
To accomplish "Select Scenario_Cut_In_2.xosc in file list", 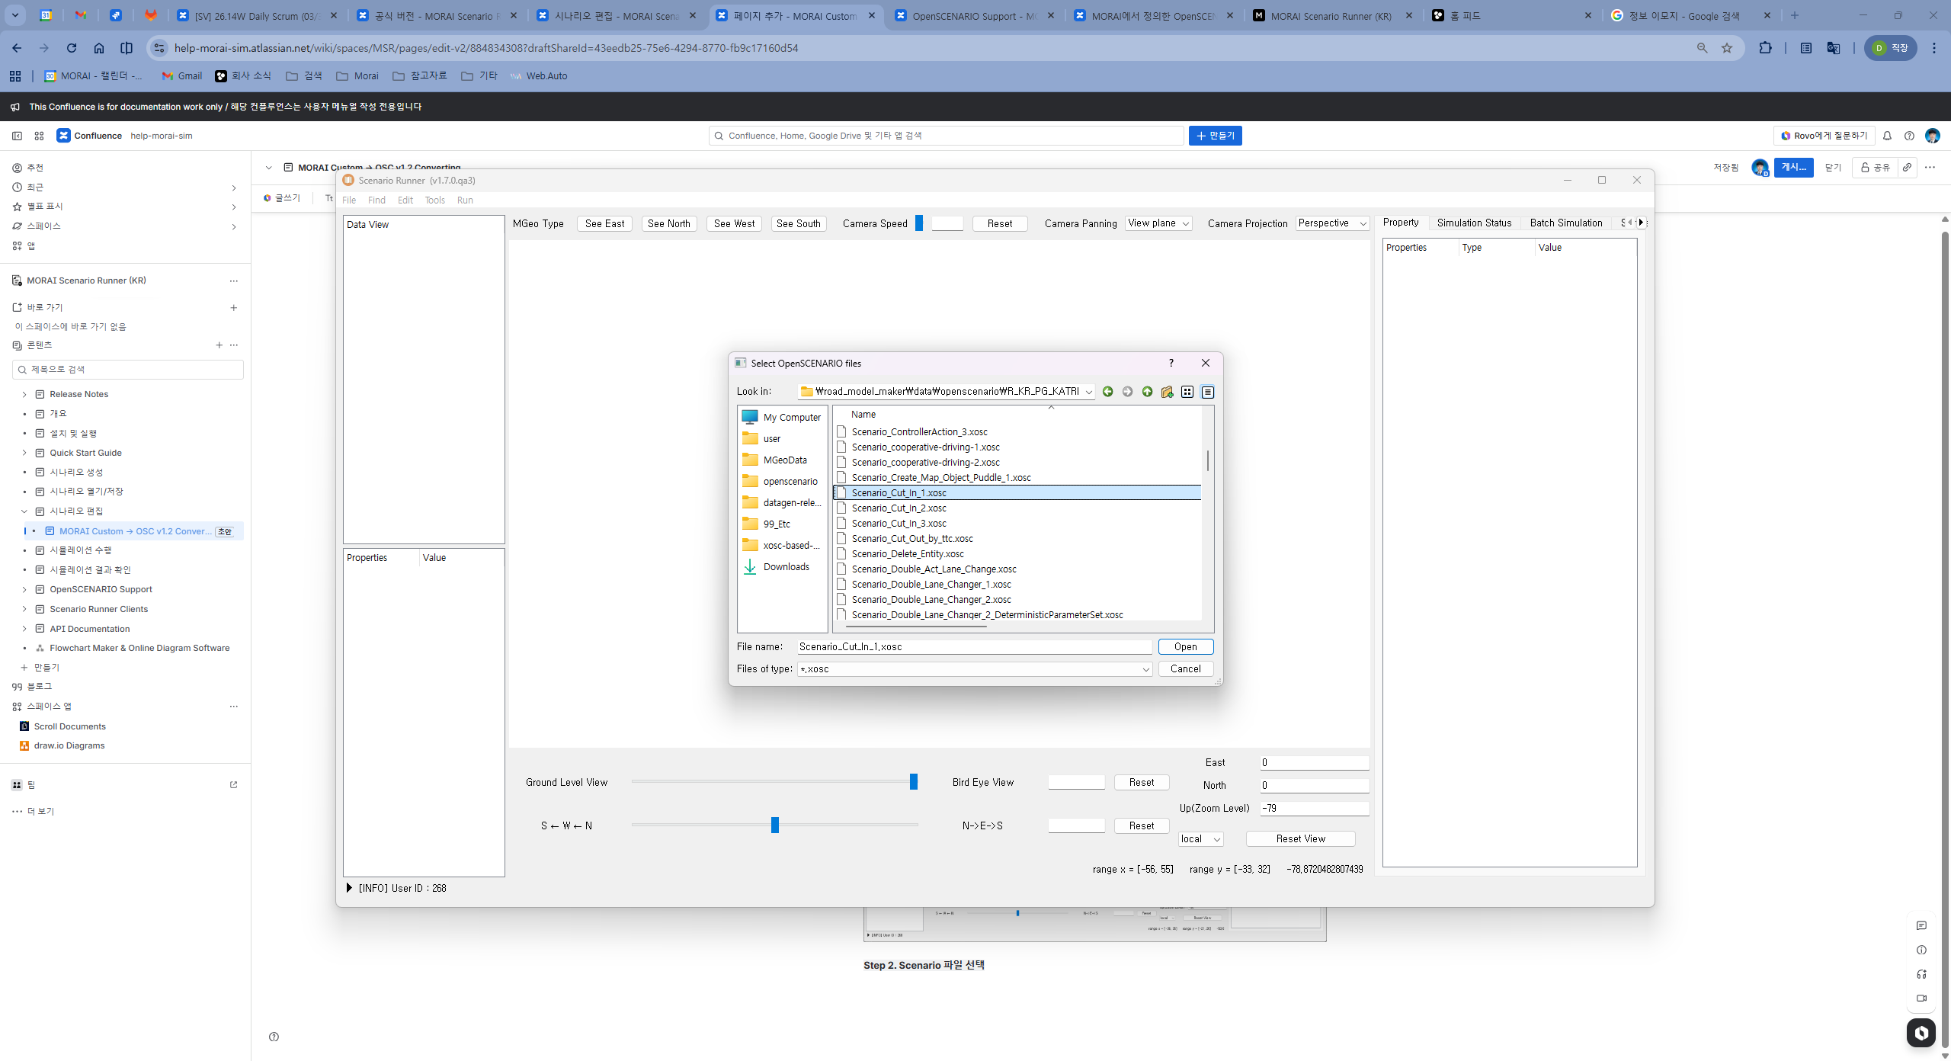I will point(899,508).
